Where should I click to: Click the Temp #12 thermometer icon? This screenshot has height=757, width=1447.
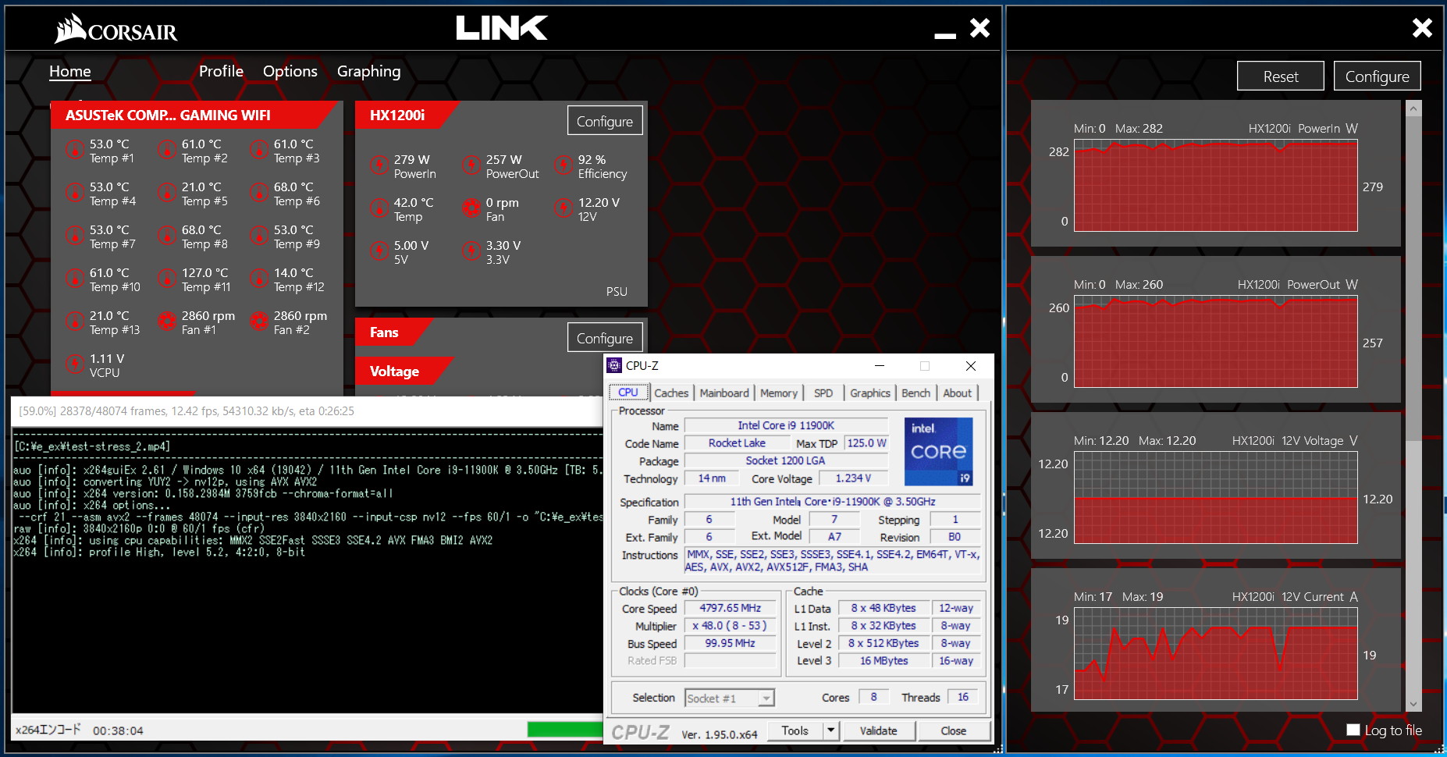tap(259, 278)
